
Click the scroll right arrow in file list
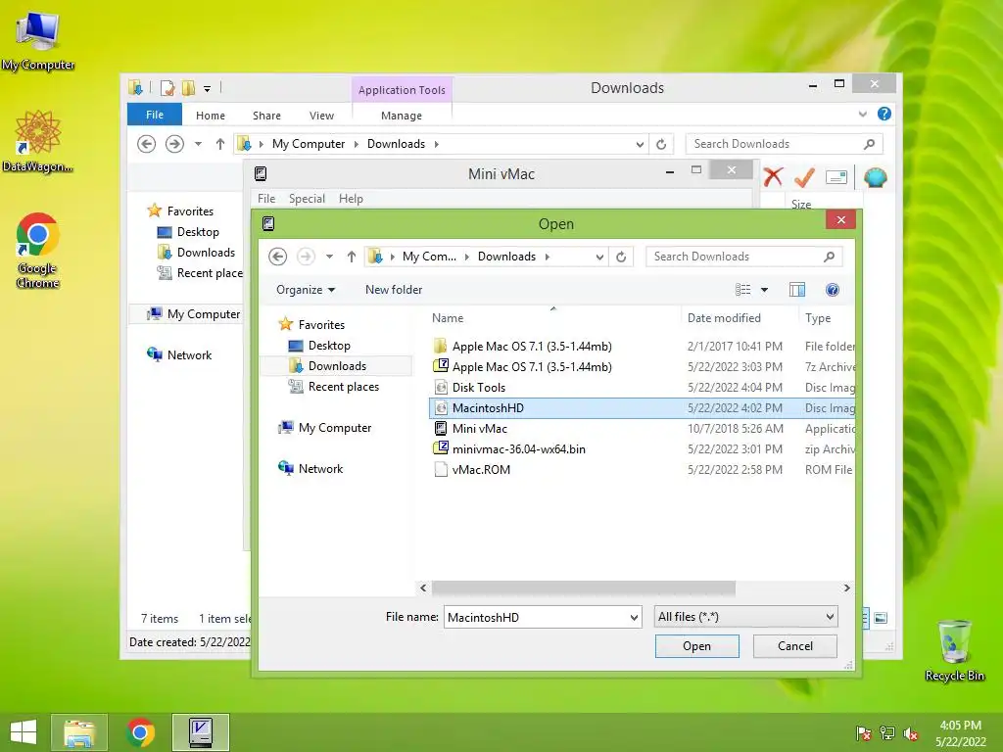pos(847,587)
